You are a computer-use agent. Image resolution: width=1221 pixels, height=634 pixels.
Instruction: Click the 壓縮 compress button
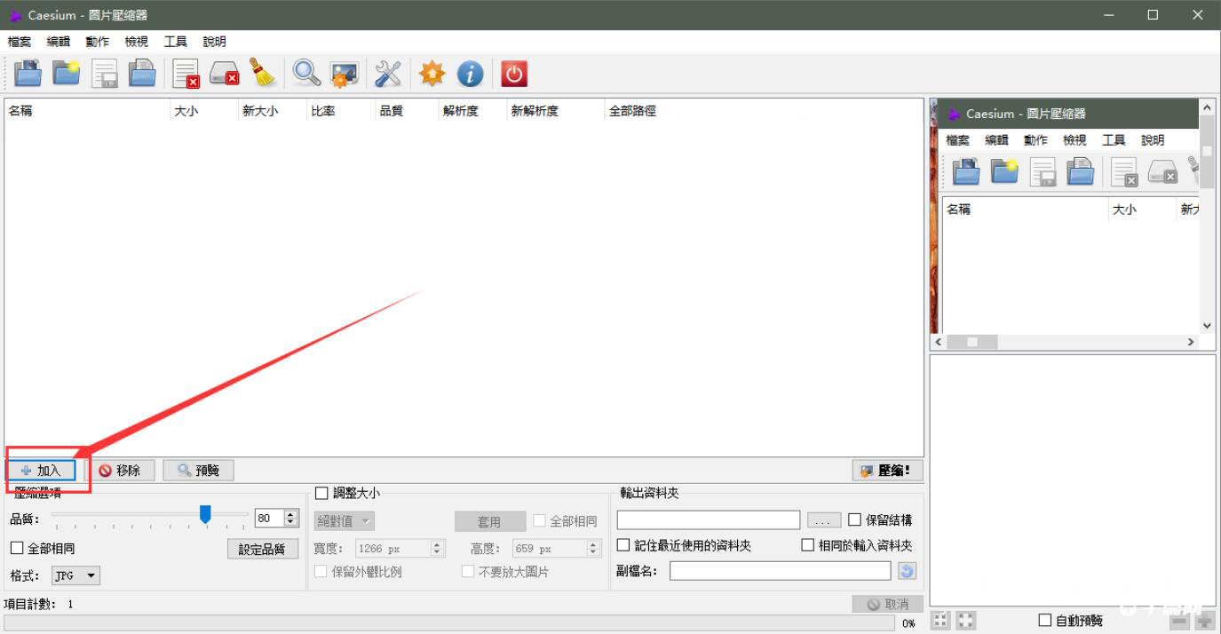pos(886,471)
